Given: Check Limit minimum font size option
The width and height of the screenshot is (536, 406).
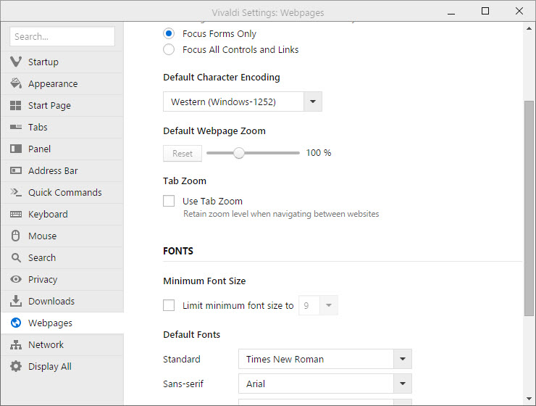Looking at the screenshot, I should pos(169,305).
